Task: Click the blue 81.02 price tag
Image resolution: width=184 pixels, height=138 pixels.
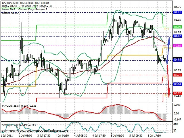Action: tap(178, 36)
